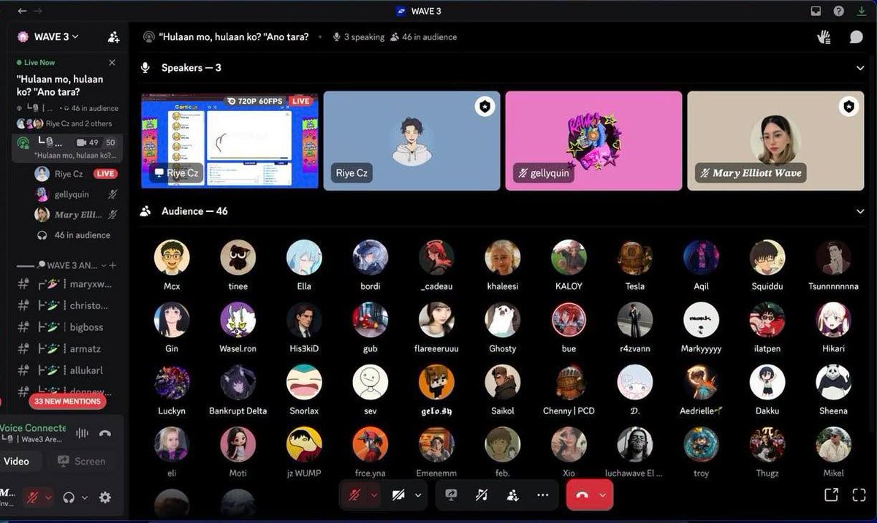Click the stage moderator badge on Riye Cz tile
Image resolution: width=877 pixels, height=523 pixels.
click(485, 107)
